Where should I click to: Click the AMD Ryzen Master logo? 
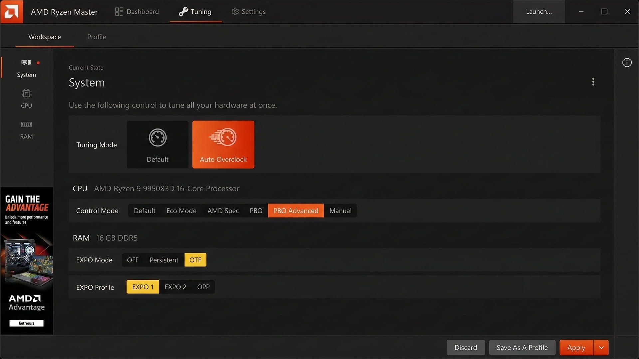(12, 12)
